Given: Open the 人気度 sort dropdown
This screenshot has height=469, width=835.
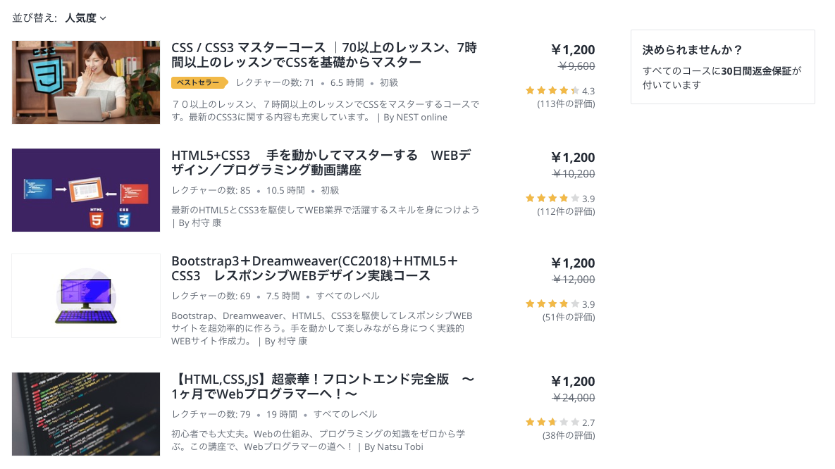Looking at the screenshot, I should point(85,18).
